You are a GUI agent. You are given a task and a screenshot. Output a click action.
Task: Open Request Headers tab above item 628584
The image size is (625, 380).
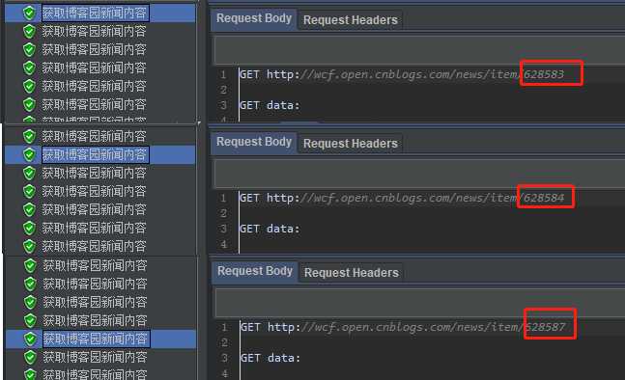tap(351, 144)
